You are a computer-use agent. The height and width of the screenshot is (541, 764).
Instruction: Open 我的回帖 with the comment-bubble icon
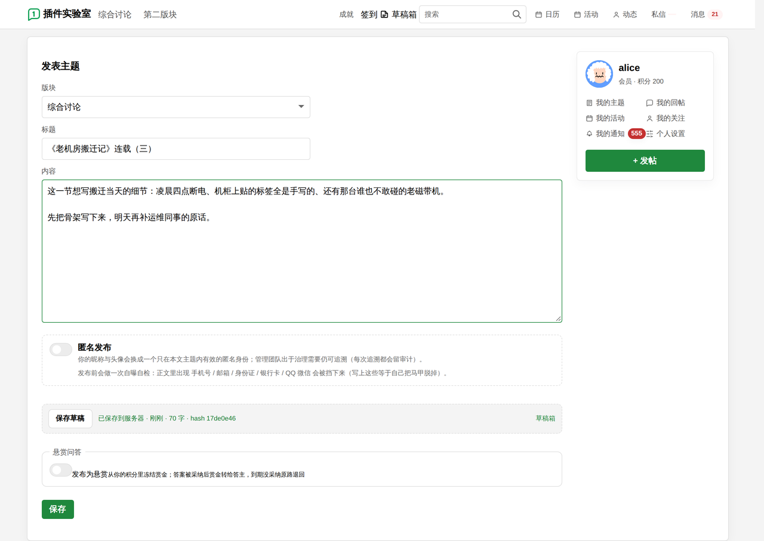[x=649, y=103]
